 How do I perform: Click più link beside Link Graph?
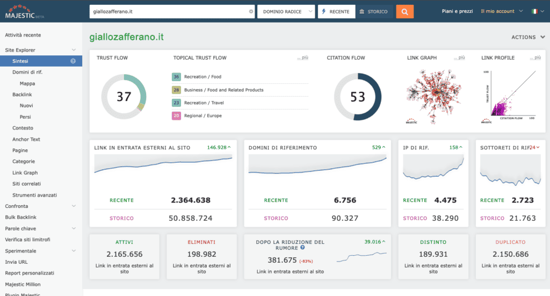460,57
